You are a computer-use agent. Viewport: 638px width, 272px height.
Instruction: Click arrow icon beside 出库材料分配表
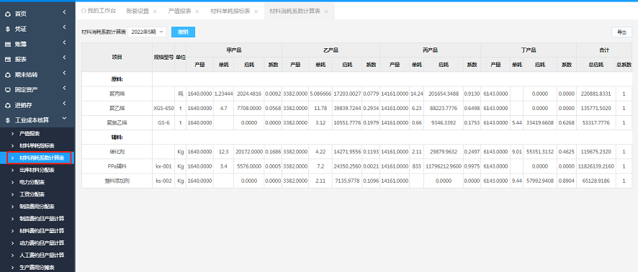[x=13, y=170]
